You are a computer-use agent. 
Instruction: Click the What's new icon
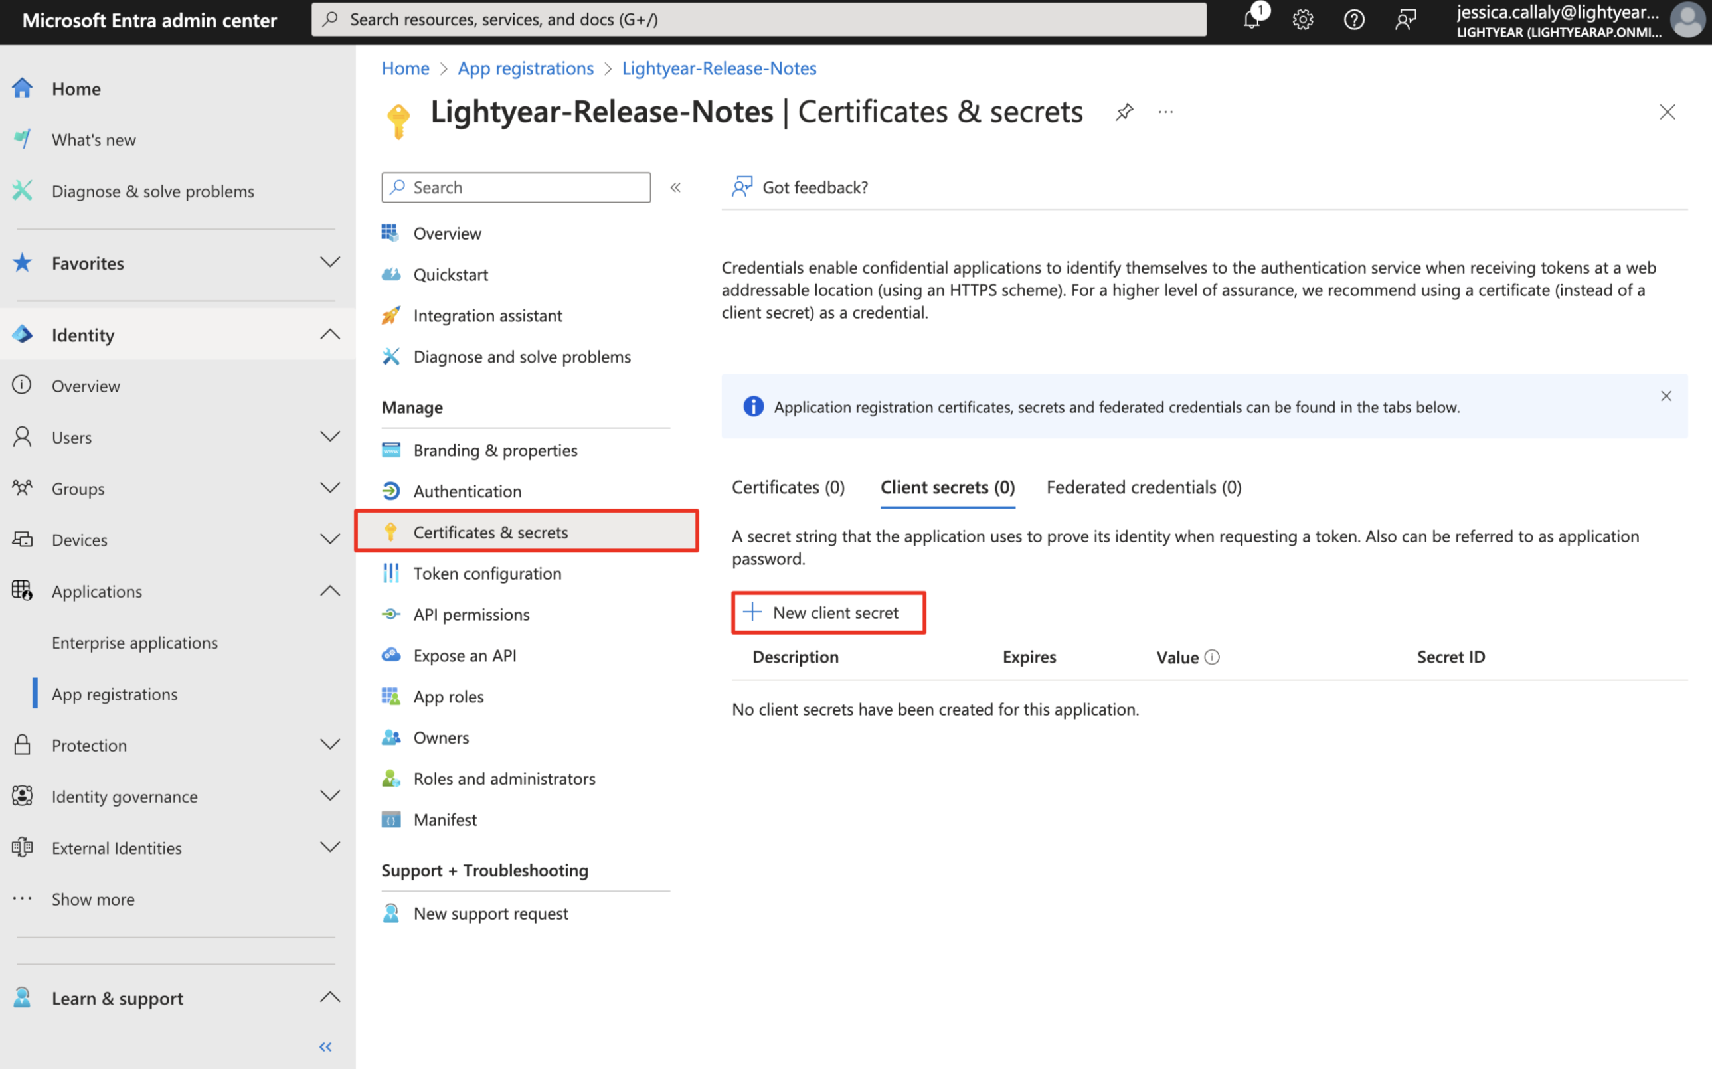(22, 139)
